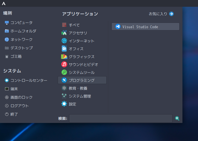Select 教育・教養 atom icon
The width and height of the screenshot is (198, 141).
point(64,88)
